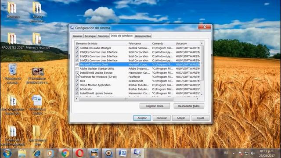Launch Internet Explorer from the taskbar
Screen dimensions: 281x158
pyautogui.click(x=36, y=153)
